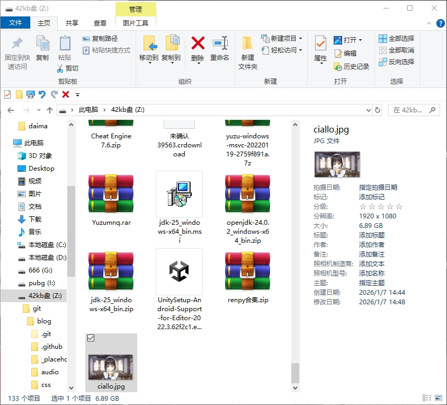The image size is (447, 405).
Task: Select Local Disk (C:) in navigation pane
Action: click(x=42, y=245)
